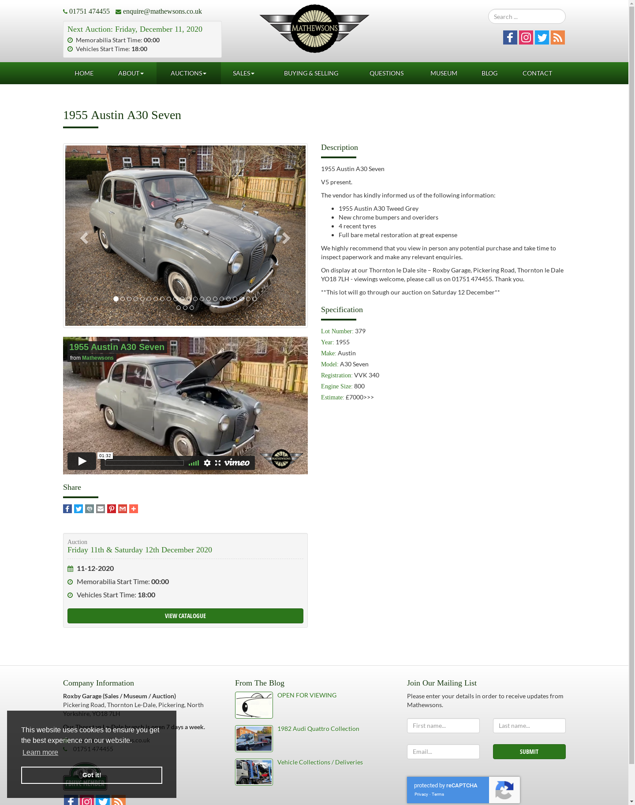Click the Vimeo video progress bar

144,463
